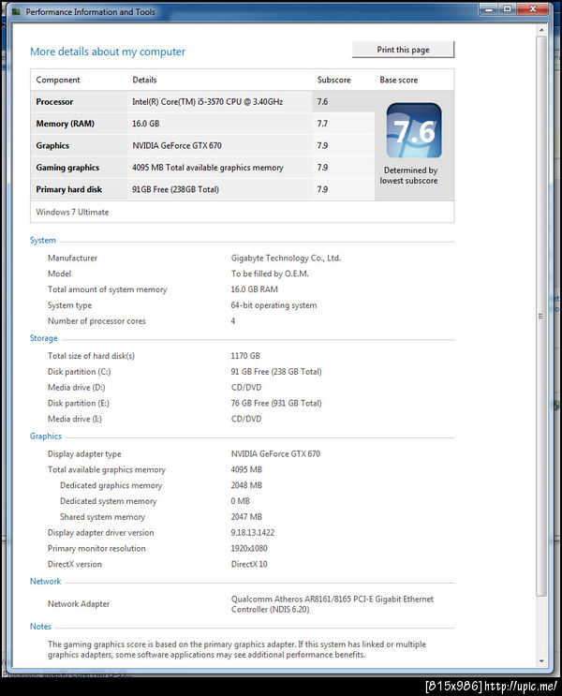
Task: Click 'To be filled by O.E.M.' model value
Action: (270, 274)
